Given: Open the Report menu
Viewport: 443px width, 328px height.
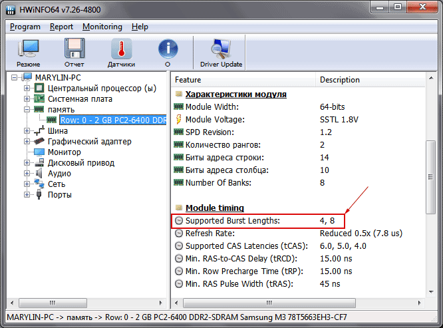Looking at the screenshot, I should tap(61, 27).
